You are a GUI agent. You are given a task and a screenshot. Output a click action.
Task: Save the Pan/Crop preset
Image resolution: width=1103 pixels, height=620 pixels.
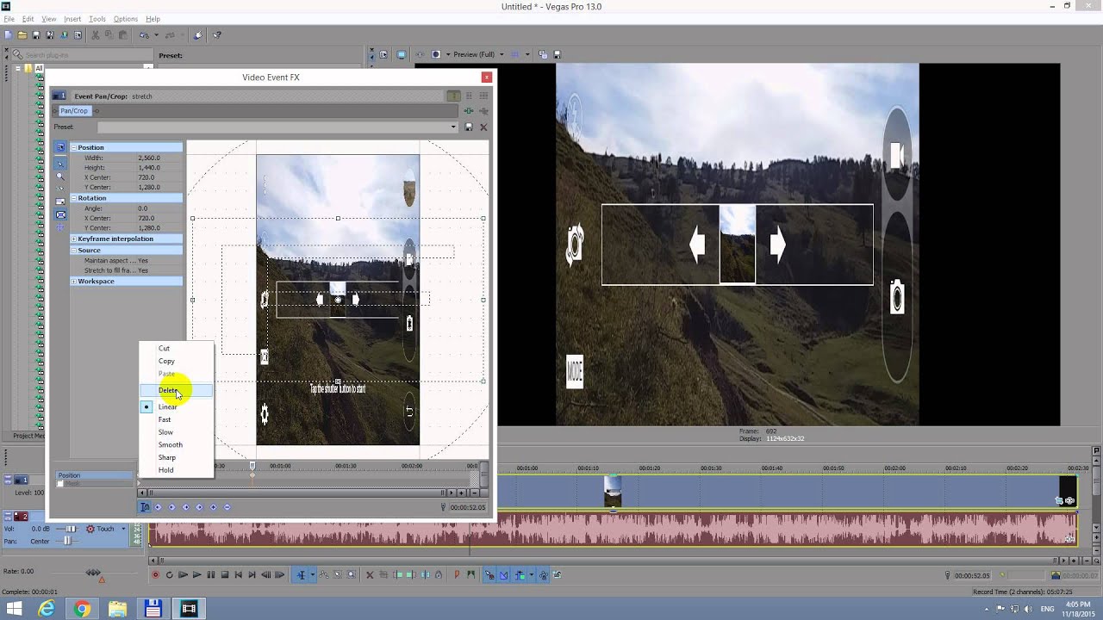click(x=469, y=127)
